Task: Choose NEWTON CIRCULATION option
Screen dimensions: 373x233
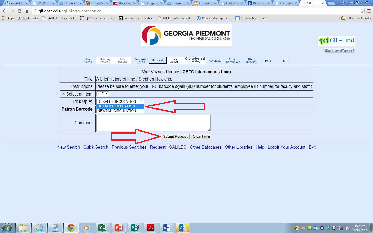Action: pos(120,111)
